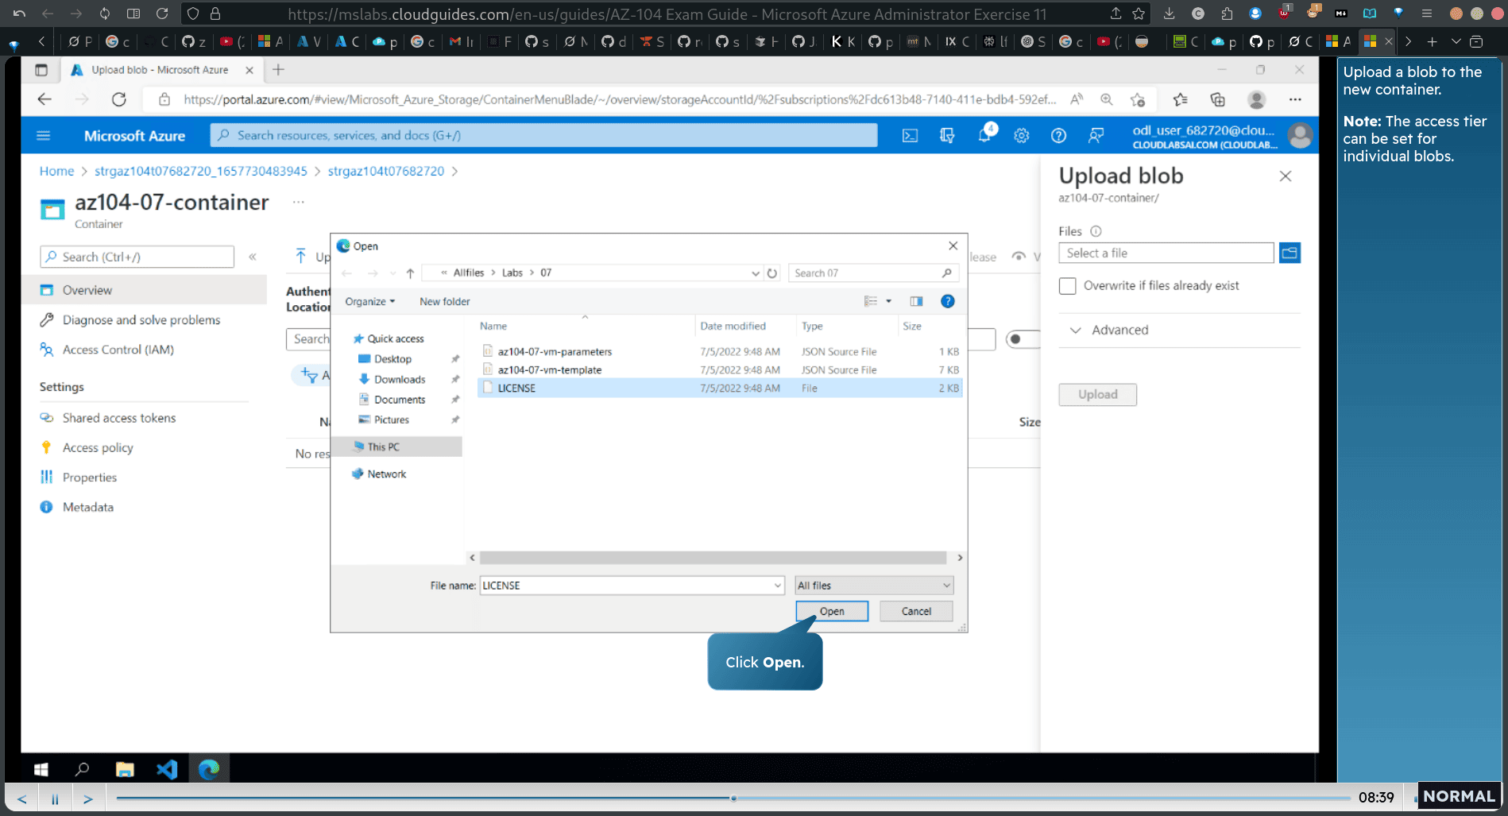Open the file type All files dropdown
Screen dimensions: 1508x816
tap(874, 586)
